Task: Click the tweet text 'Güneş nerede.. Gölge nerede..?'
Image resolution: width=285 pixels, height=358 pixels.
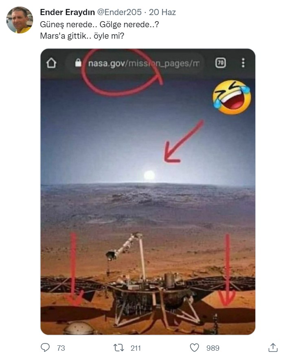Action: (99, 24)
